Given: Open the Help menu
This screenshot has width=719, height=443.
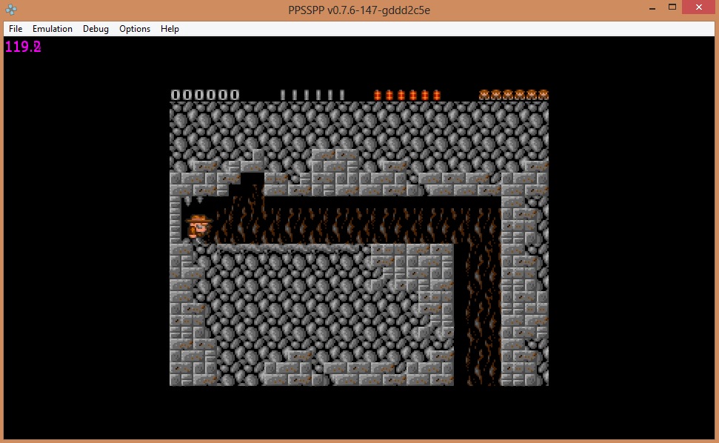Looking at the screenshot, I should click(170, 29).
